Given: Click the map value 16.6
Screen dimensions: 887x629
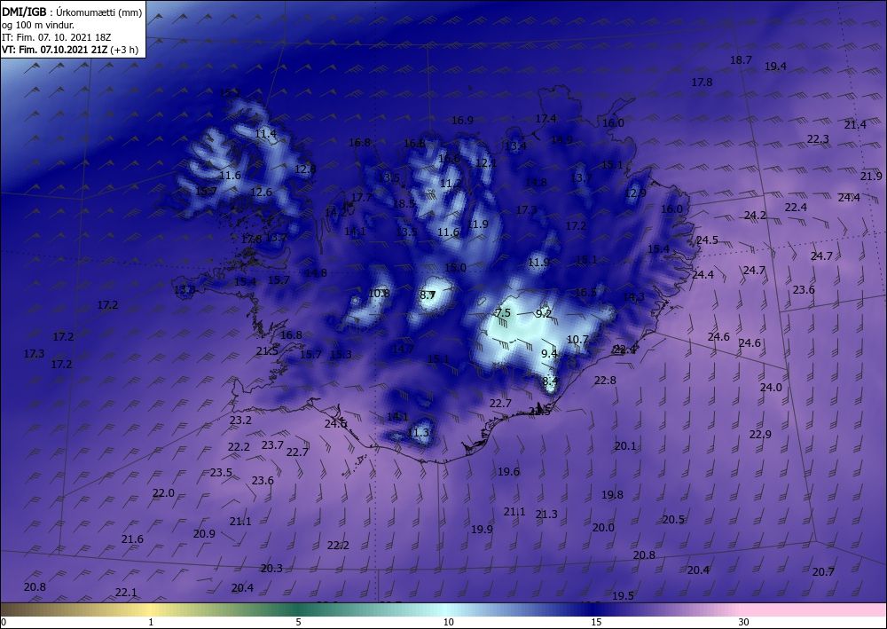Looking at the screenshot, I should pyautogui.click(x=449, y=159).
